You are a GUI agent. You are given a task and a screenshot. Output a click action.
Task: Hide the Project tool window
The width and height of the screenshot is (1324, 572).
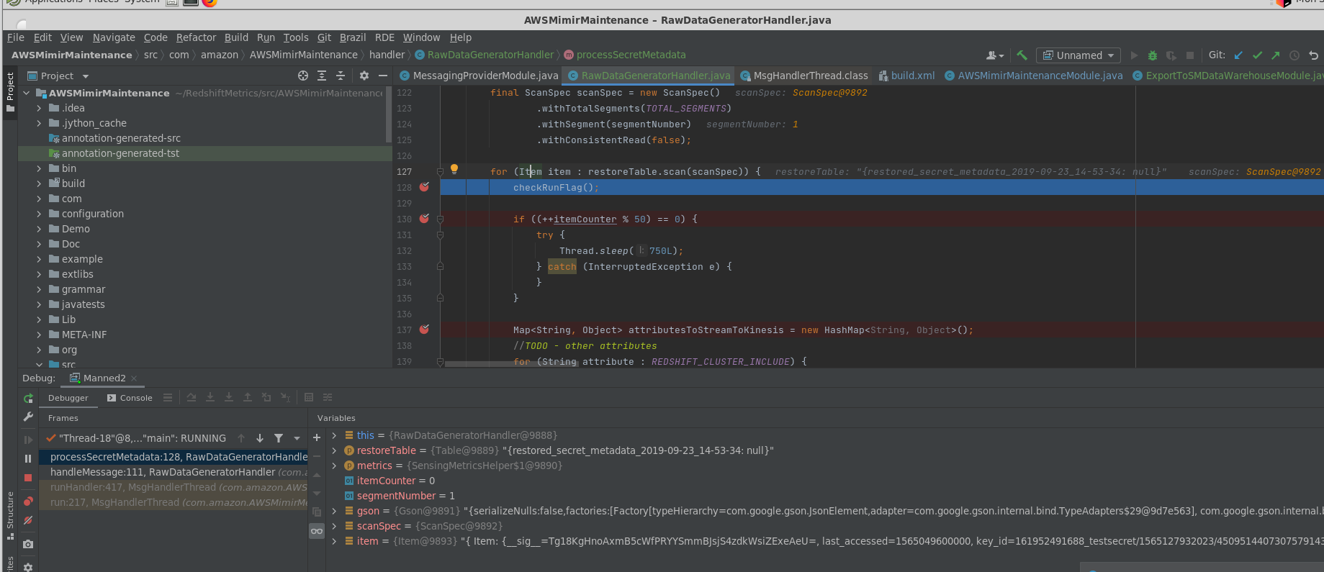[x=383, y=76]
